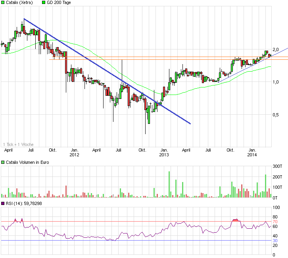This screenshot has height=258, width=288.
Task: Click the price axis label 2,0
Action: pyautogui.click(x=276, y=49)
